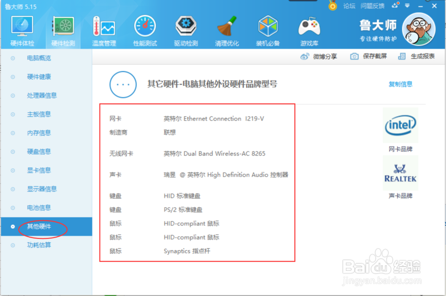Select 主板信息 in sidebar
The image size is (446, 296).
(39, 114)
